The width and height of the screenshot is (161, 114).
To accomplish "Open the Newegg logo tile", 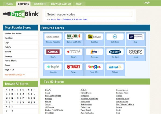I will pyautogui.click(x=94, y=52).
